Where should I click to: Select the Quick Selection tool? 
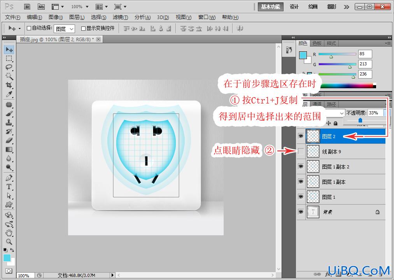(9, 76)
